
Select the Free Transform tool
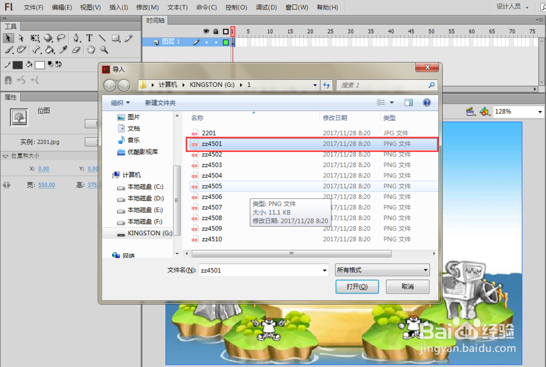click(x=34, y=38)
